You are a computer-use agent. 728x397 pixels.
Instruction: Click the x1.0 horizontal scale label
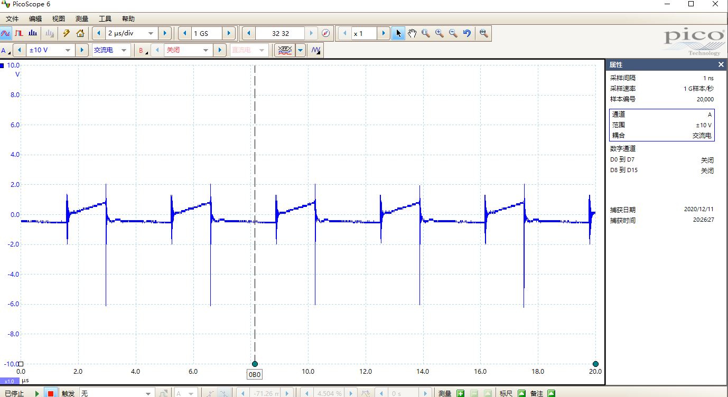pyautogui.click(x=9, y=381)
